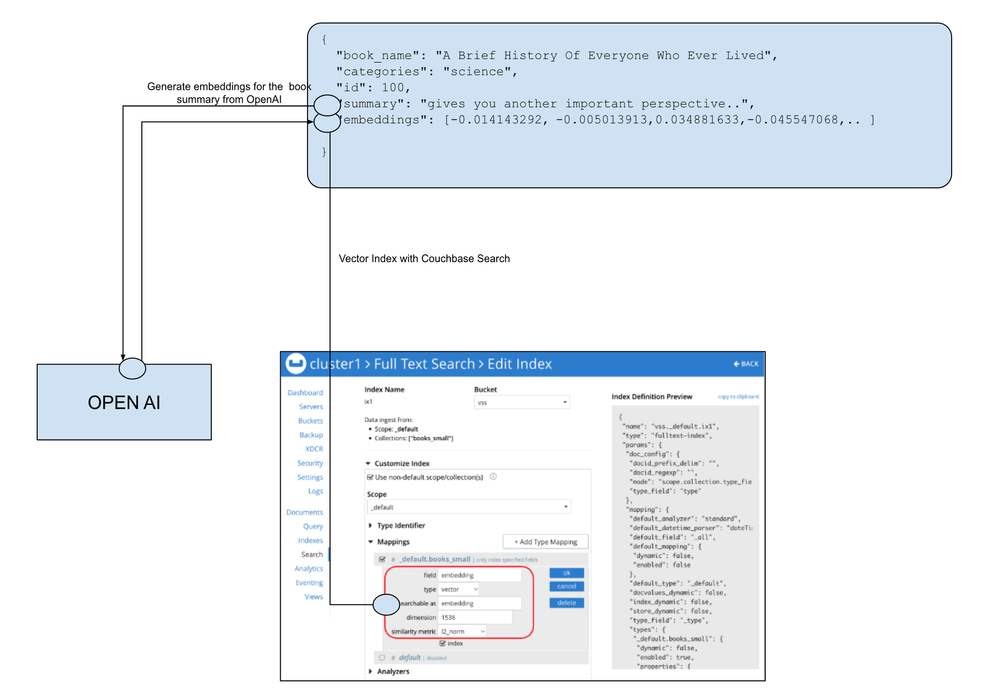Confirm the field mapping with ok
This screenshot has width=1003, height=697.
click(567, 573)
